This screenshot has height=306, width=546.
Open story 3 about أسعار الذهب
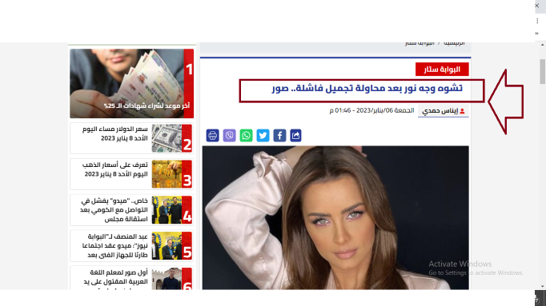[x=131, y=174]
